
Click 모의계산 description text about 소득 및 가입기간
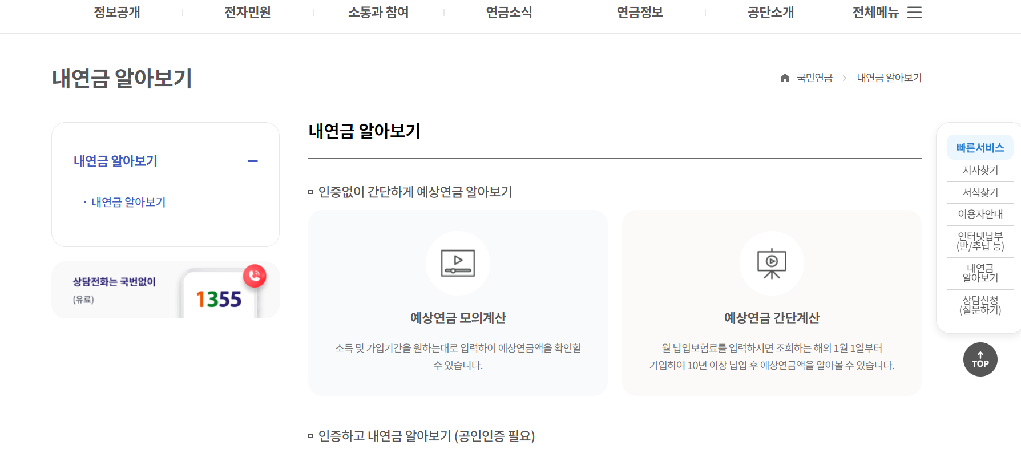click(458, 357)
